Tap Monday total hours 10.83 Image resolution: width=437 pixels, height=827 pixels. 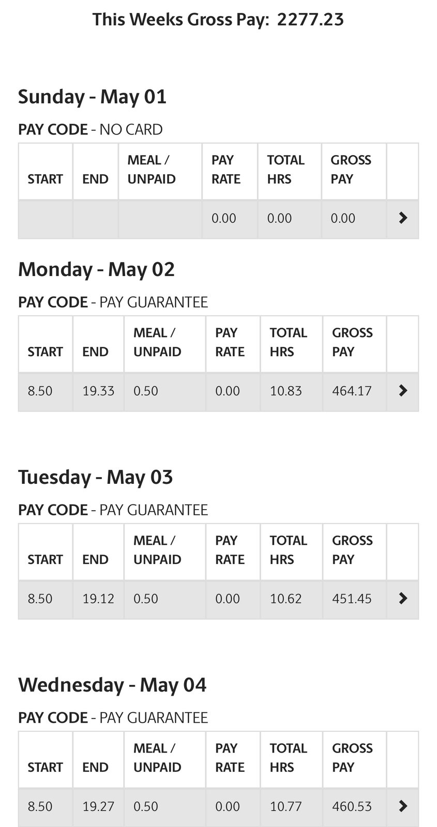click(x=291, y=391)
